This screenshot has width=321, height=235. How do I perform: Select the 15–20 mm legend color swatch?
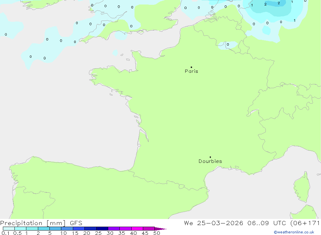click(x=79, y=229)
